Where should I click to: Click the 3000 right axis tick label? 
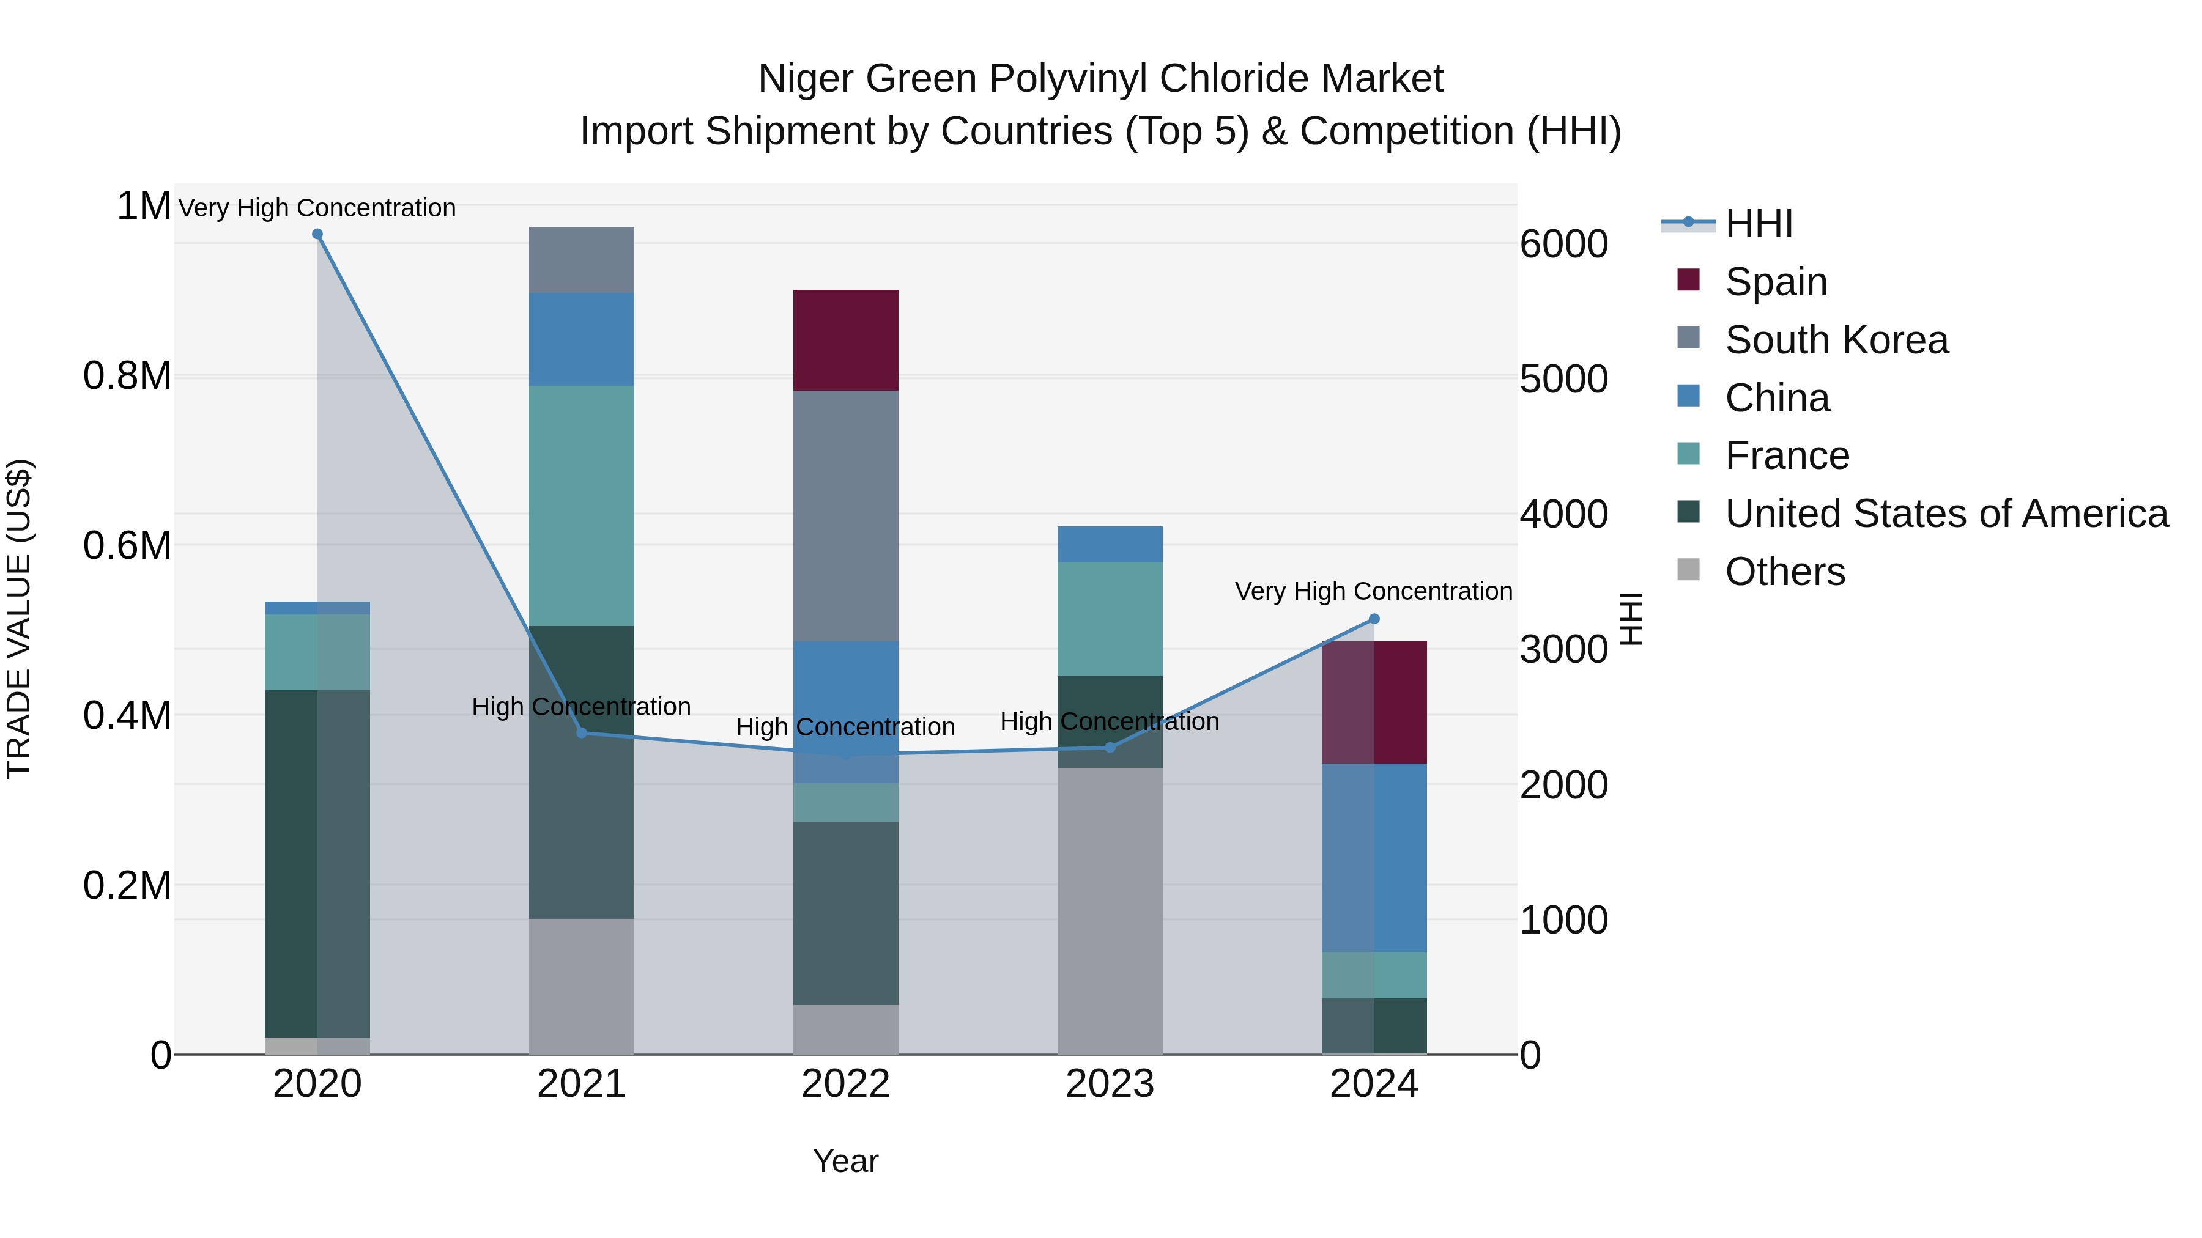[x=1564, y=649]
